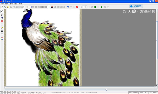Select the Text tool (T)
This screenshot has width=158, height=94.
[2, 34]
